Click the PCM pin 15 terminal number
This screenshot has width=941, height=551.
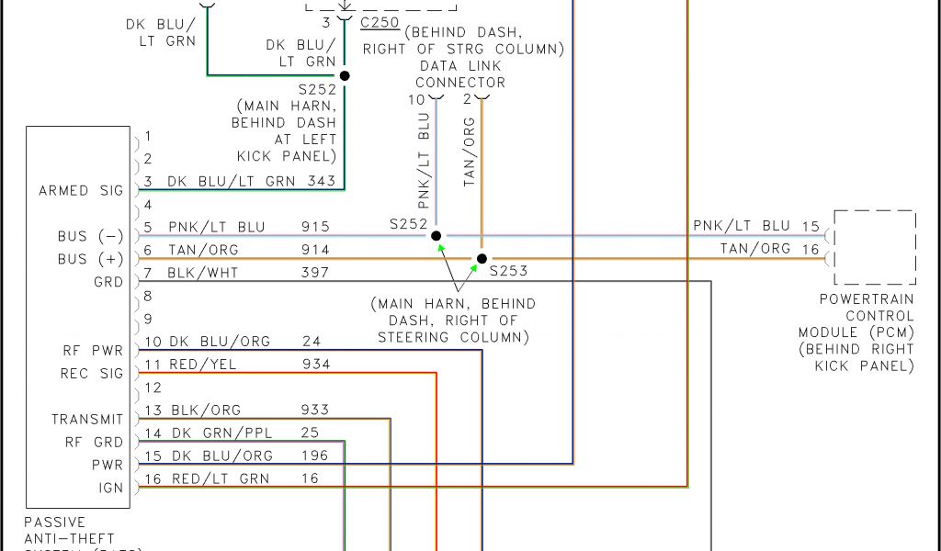[x=810, y=226]
